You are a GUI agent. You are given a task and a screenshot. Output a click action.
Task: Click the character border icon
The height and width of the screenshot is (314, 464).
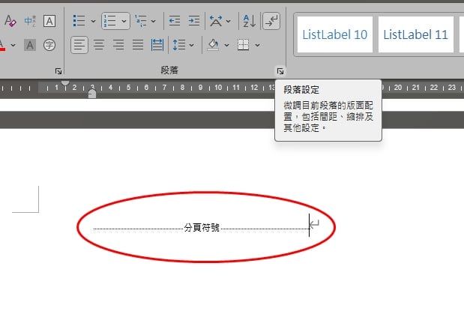tap(49, 21)
